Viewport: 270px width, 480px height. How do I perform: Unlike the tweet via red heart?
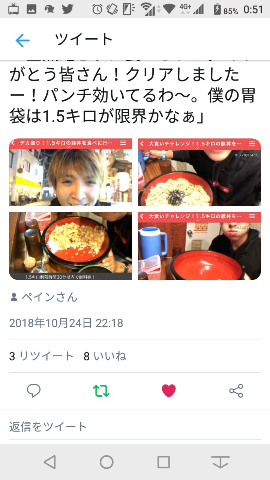[169, 391]
